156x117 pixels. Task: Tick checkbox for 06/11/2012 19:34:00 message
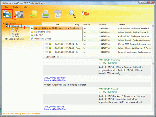tap(47, 48)
